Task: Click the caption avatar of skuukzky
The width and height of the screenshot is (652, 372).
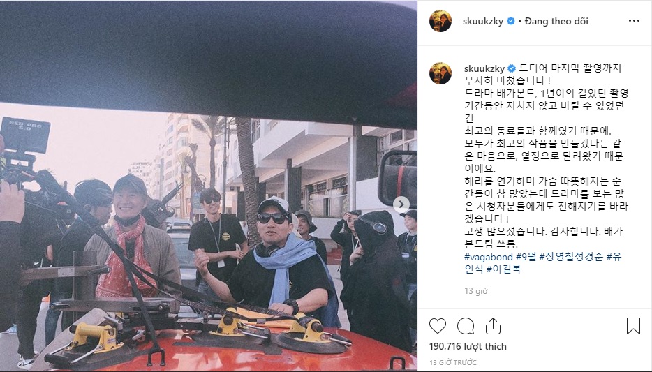Action: pyautogui.click(x=440, y=73)
